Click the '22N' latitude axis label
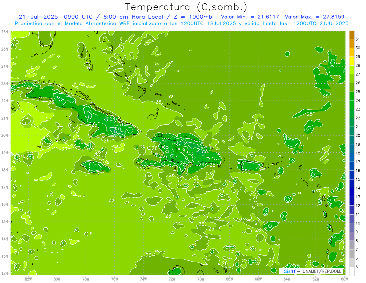Image resolution: width=366 pixels, height=283 pixels. coord(5,101)
